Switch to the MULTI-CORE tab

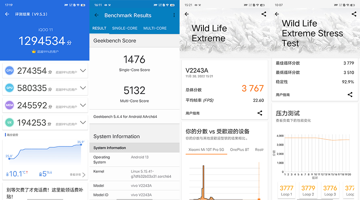pyautogui.click(x=155, y=28)
